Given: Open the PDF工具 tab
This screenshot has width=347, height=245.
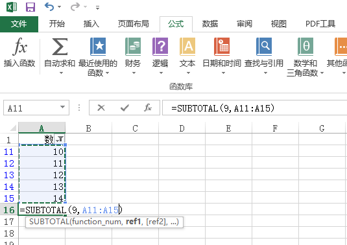Looking at the screenshot, I should tap(320, 24).
